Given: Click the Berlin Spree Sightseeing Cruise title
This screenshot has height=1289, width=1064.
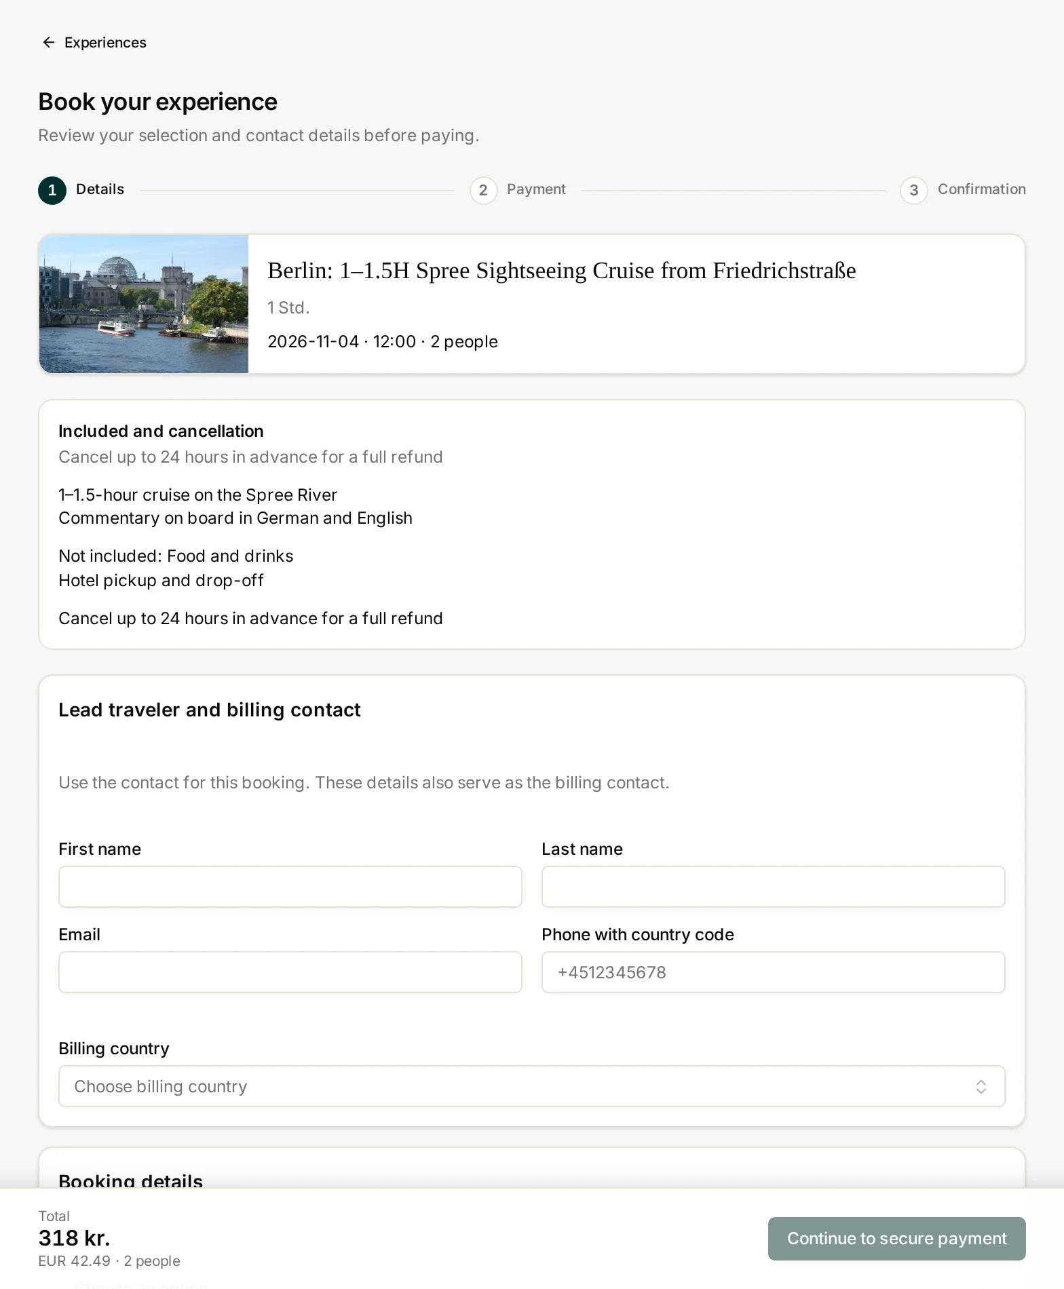Looking at the screenshot, I should point(561,271).
